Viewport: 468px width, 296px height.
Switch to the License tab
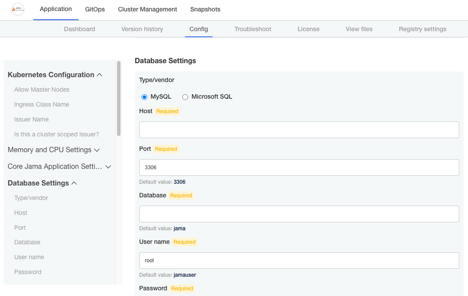308,29
